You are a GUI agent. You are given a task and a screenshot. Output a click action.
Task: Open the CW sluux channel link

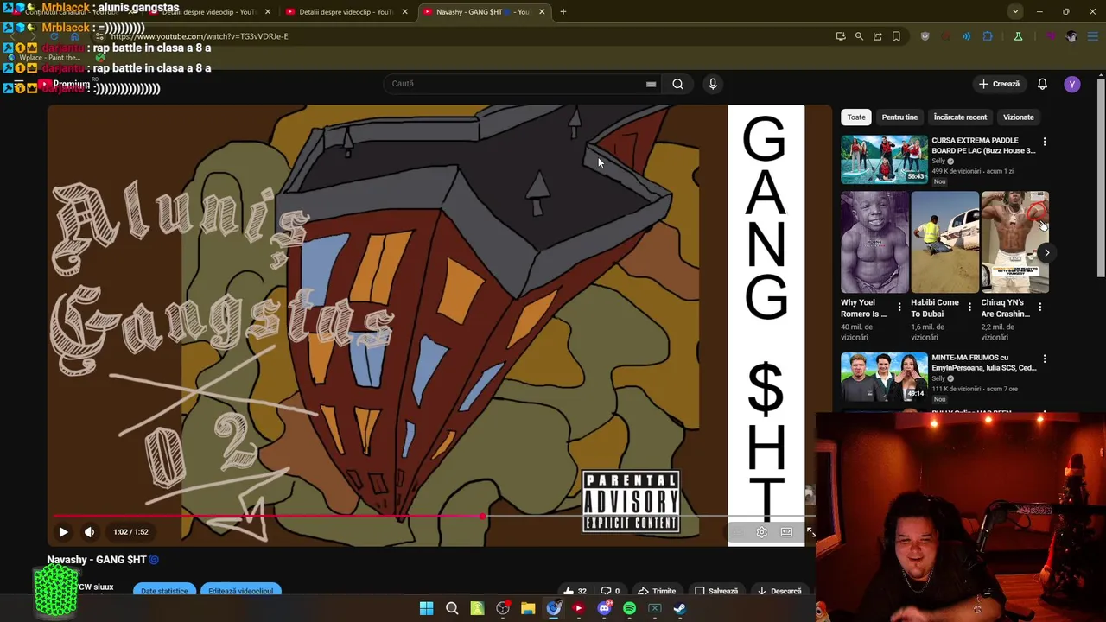click(96, 587)
